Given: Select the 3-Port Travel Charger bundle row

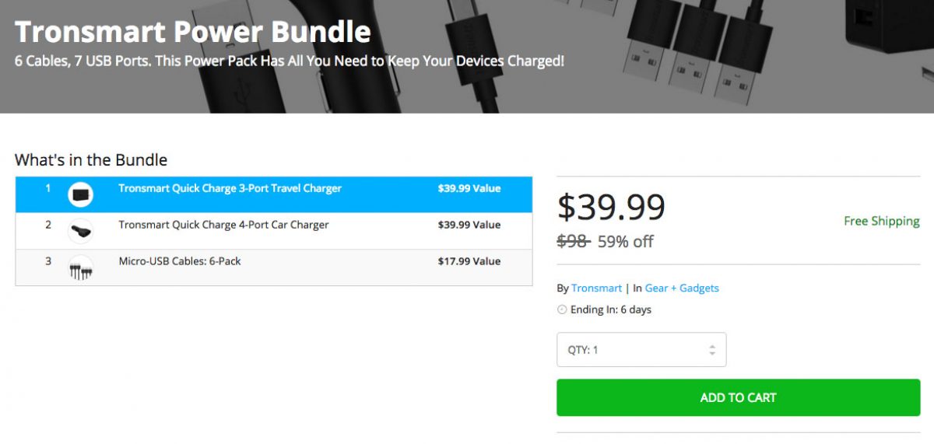Looking at the screenshot, I should coord(230,188).
